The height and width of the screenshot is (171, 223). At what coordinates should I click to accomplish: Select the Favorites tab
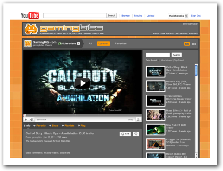(121, 44)
